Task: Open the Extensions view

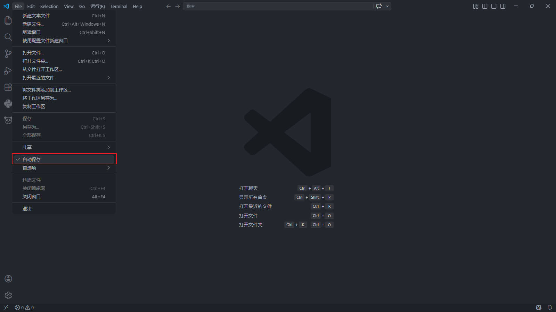Action: [x=8, y=87]
